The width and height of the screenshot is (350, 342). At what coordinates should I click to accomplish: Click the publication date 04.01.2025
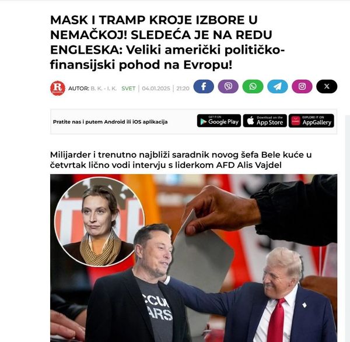click(x=156, y=89)
